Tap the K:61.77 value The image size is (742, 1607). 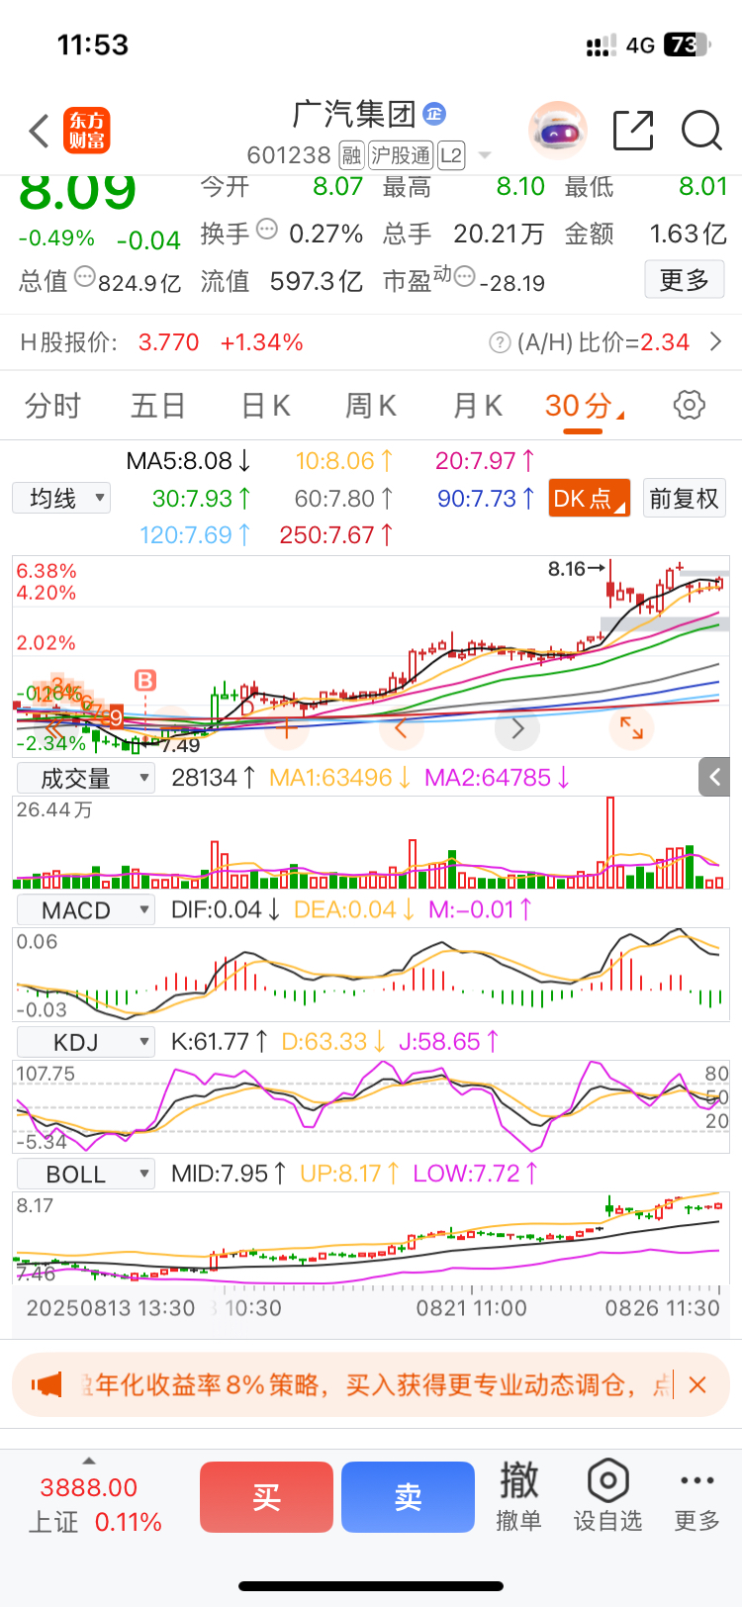tap(220, 1041)
